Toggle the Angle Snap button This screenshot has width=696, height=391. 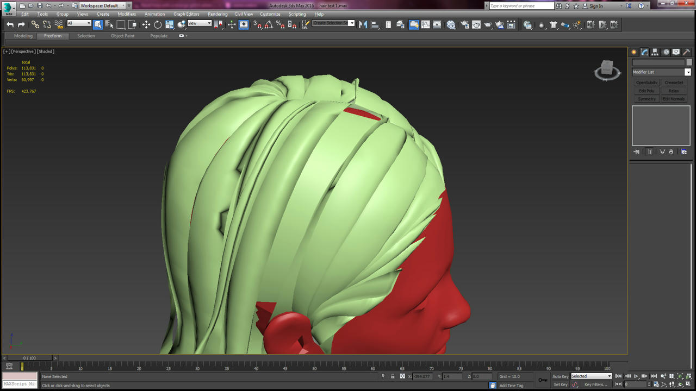[x=269, y=24]
